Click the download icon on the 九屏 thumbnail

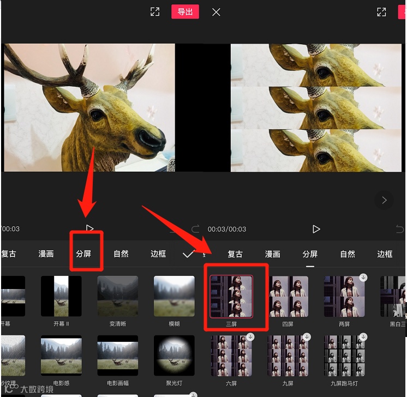307,336
